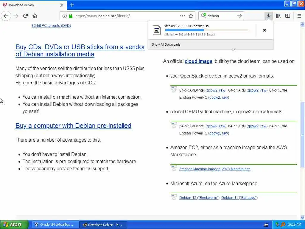Click the search engine magnifier icon
The image size is (305, 229).
203,16
